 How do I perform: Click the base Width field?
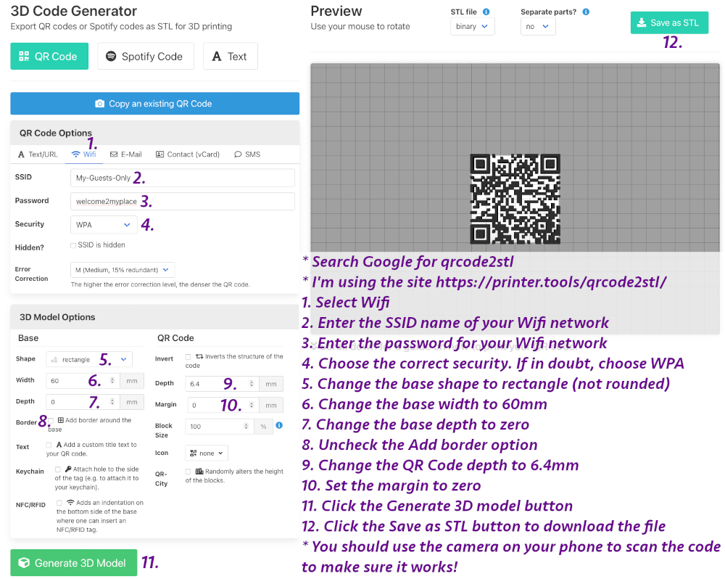pos(83,381)
